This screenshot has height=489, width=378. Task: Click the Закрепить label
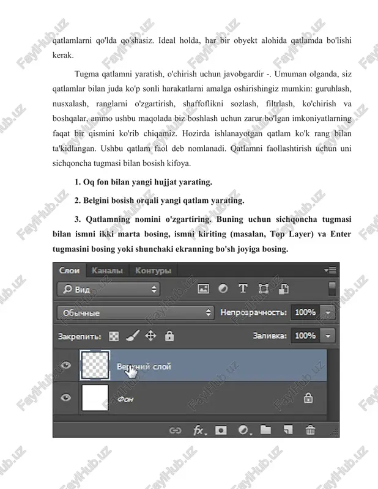(80, 337)
